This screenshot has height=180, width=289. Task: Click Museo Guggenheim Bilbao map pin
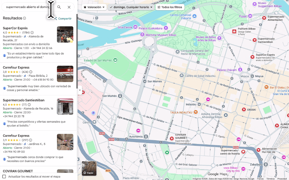(255, 4)
